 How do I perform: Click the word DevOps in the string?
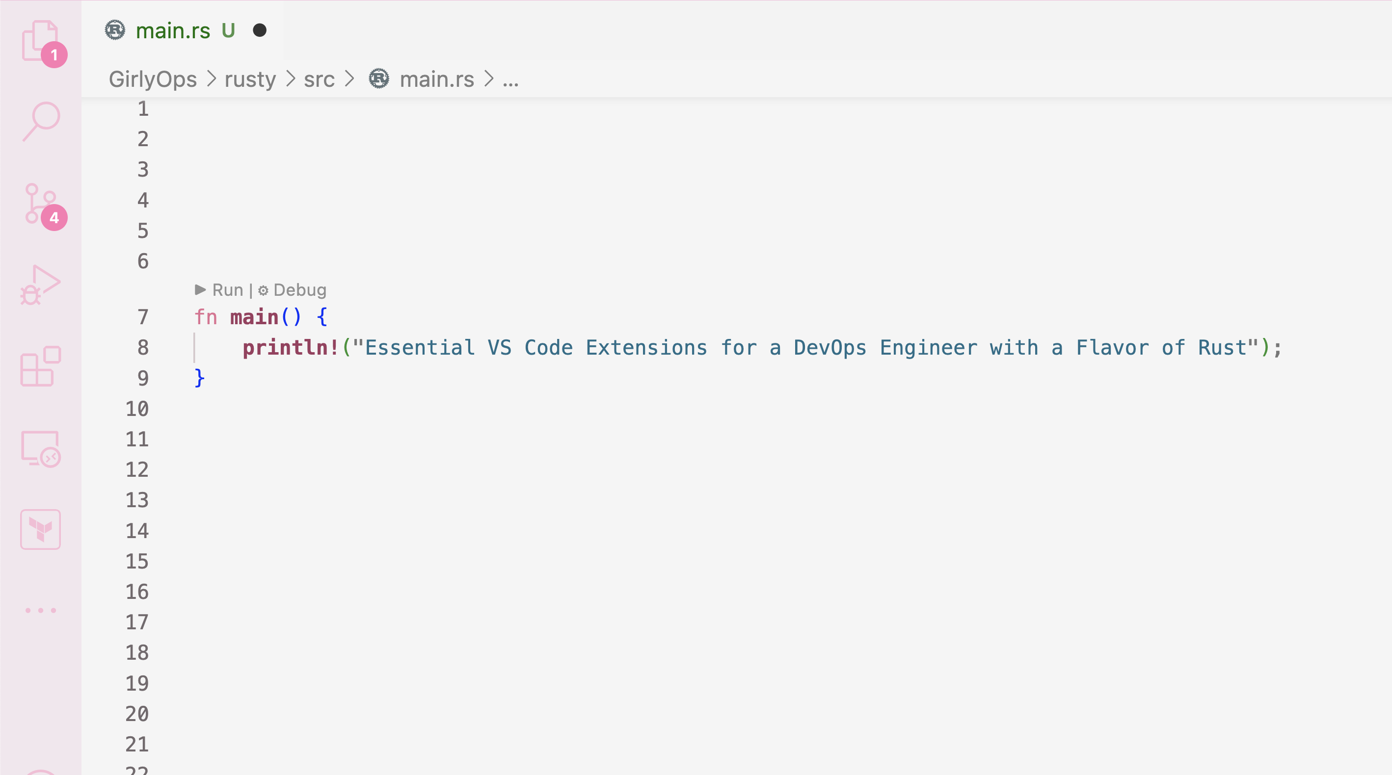830,348
